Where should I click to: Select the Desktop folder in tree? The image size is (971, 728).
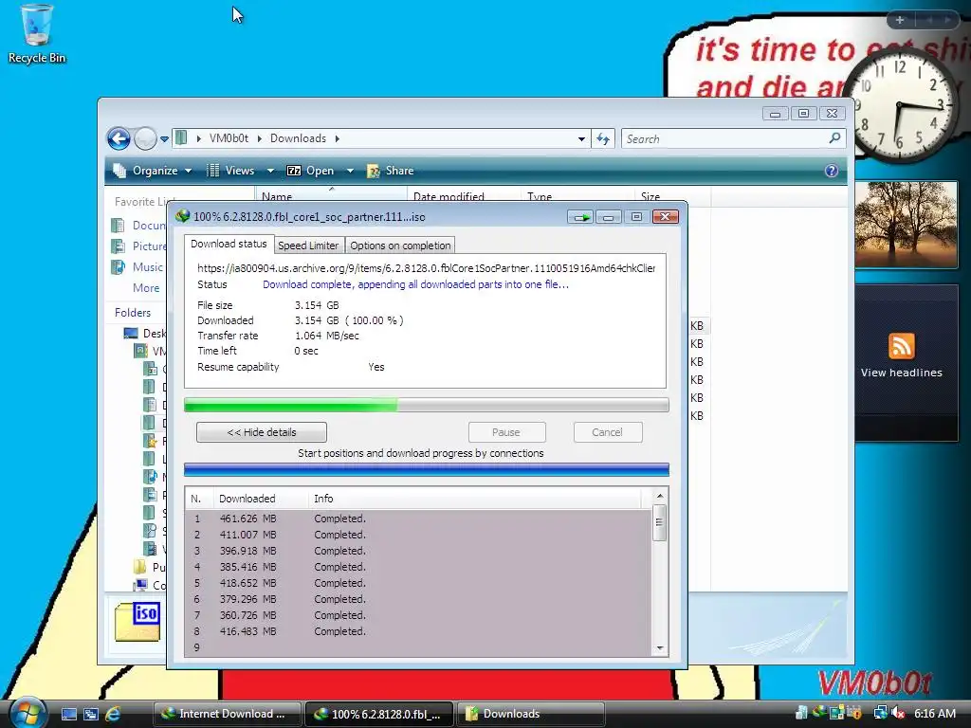(145, 334)
